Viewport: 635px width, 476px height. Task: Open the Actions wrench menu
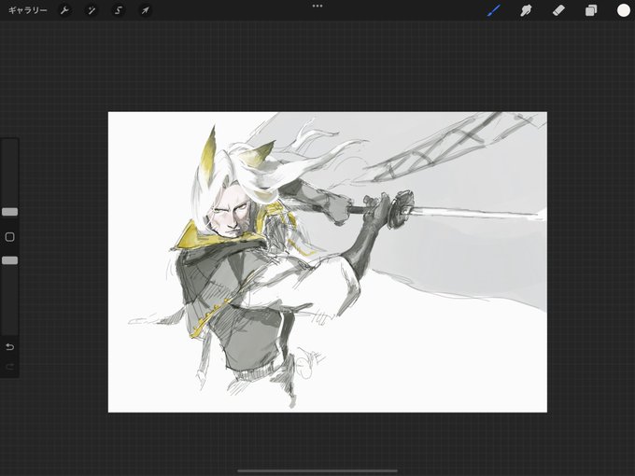pos(64,10)
